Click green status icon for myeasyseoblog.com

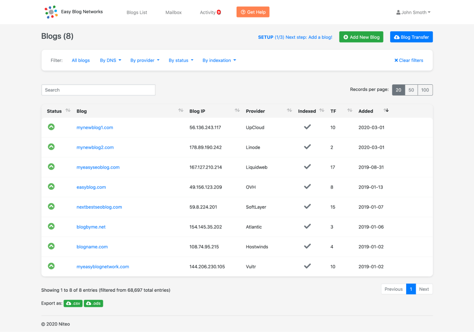click(x=51, y=167)
